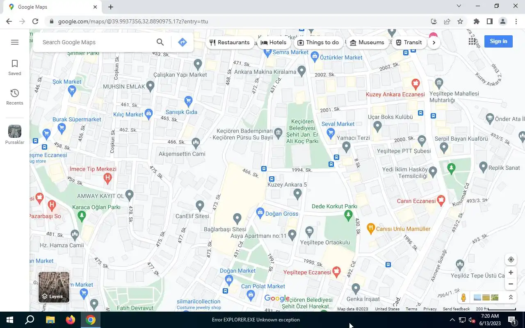
Task: Open File Explorer from taskbar
Action: pos(50,320)
